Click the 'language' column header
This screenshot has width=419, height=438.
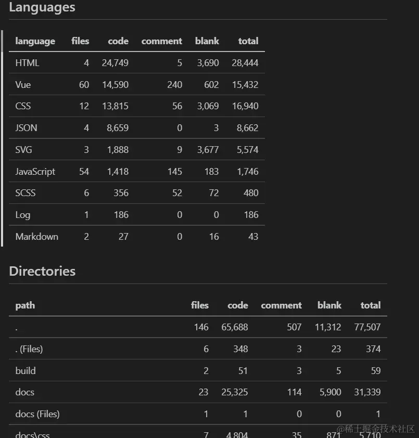coord(35,41)
